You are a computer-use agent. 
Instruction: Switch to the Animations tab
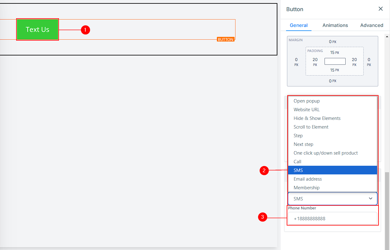coord(335,25)
